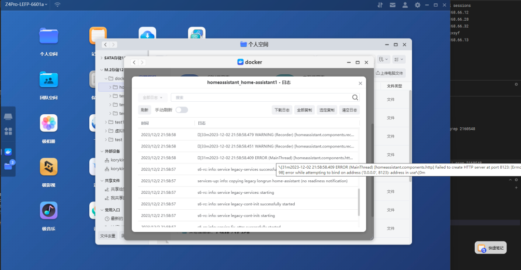Click the upper gear icon in terminal panel
521x270 pixels.
click(516, 84)
